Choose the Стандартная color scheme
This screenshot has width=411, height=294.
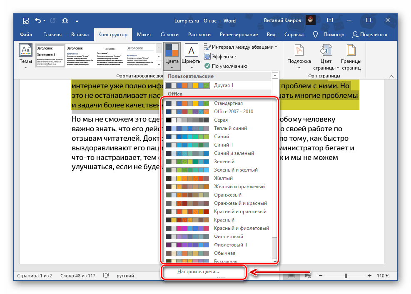[217, 103]
